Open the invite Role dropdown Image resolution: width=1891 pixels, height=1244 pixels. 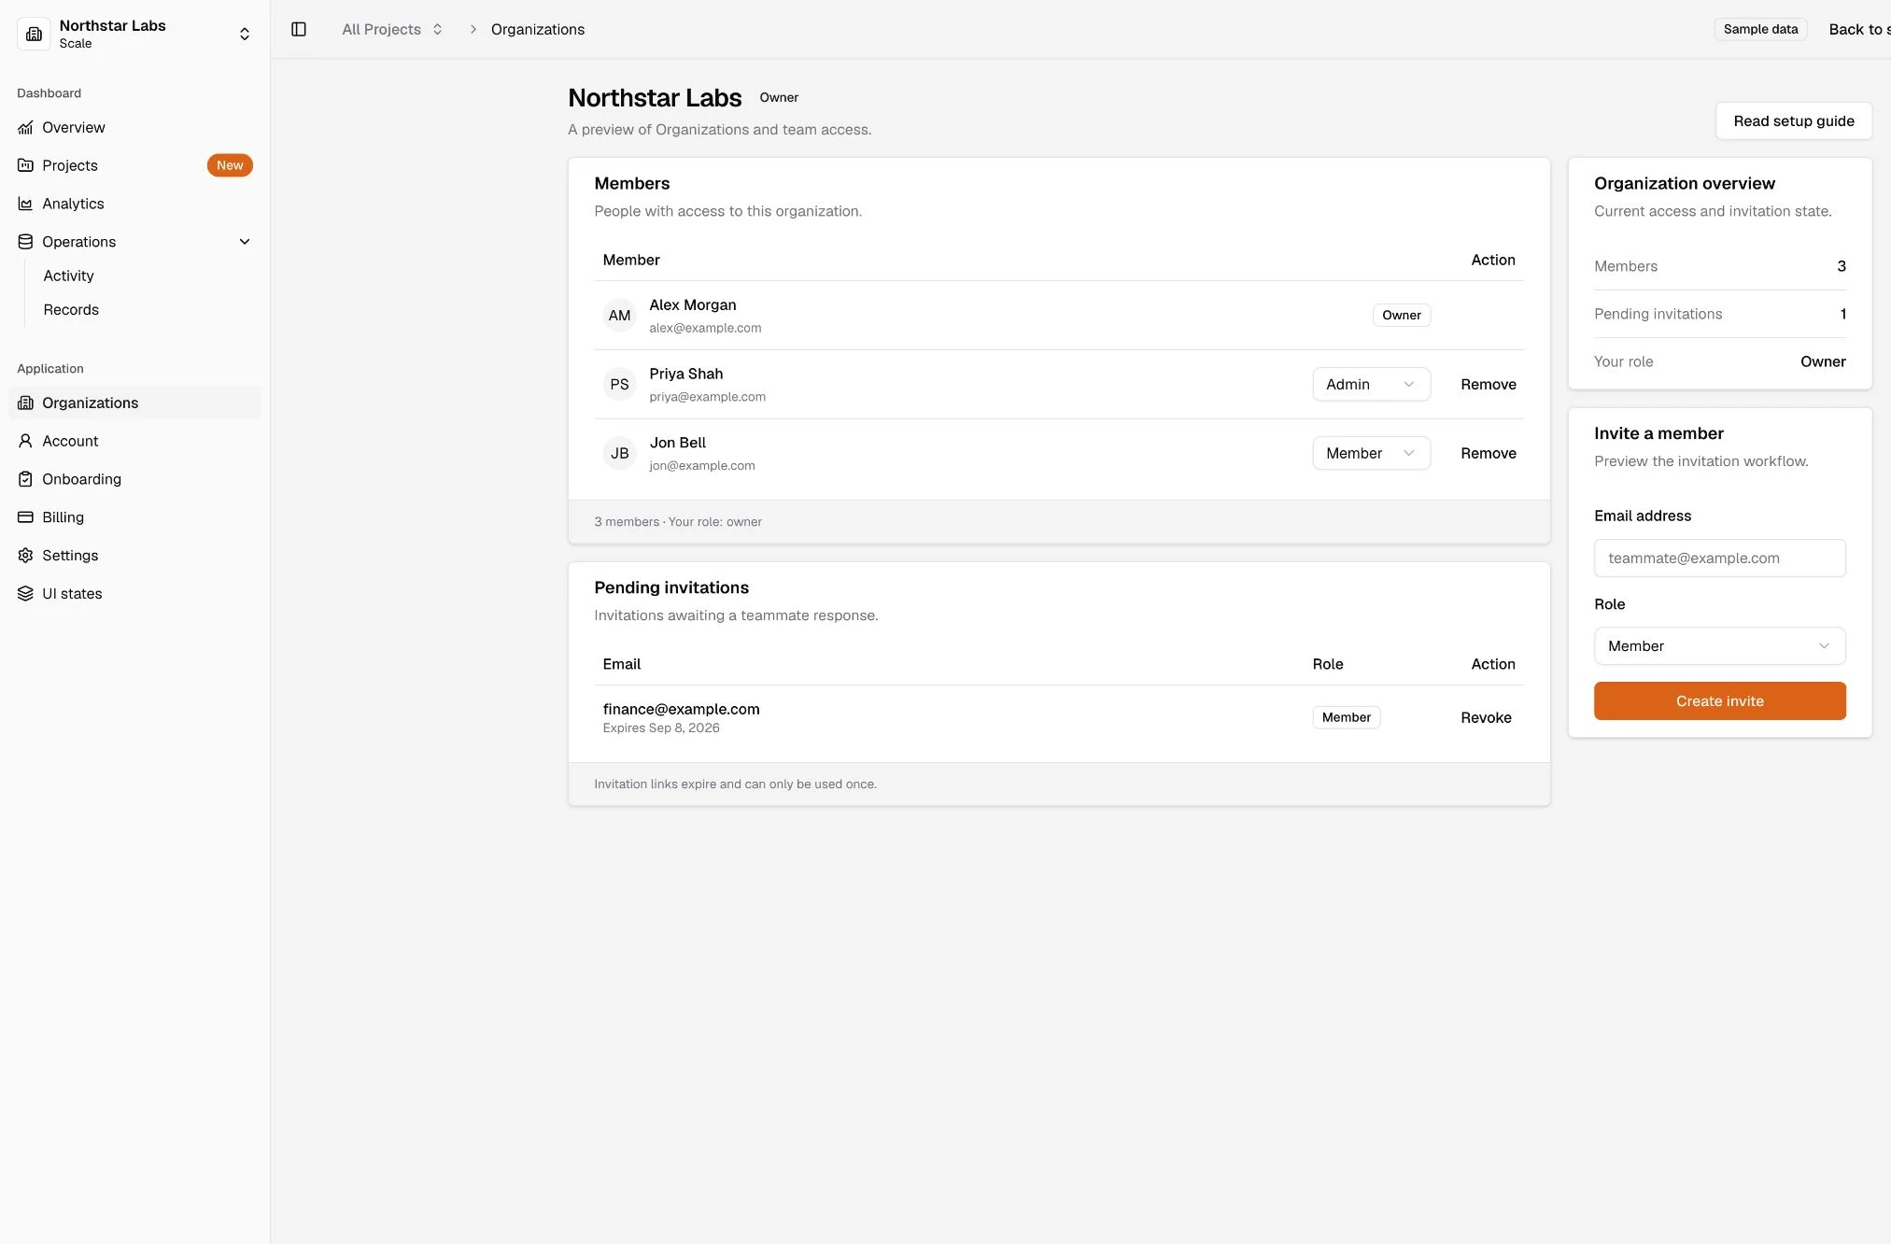tap(1719, 645)
